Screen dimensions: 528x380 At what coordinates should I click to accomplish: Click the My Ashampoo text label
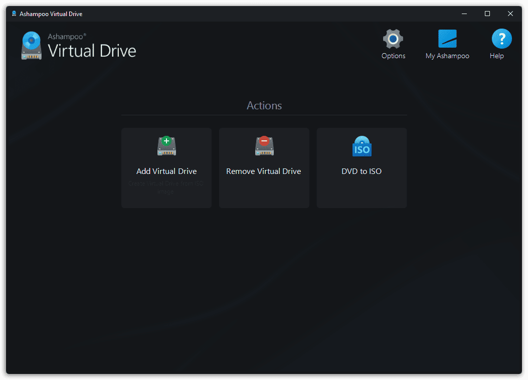tap(447, 56)
